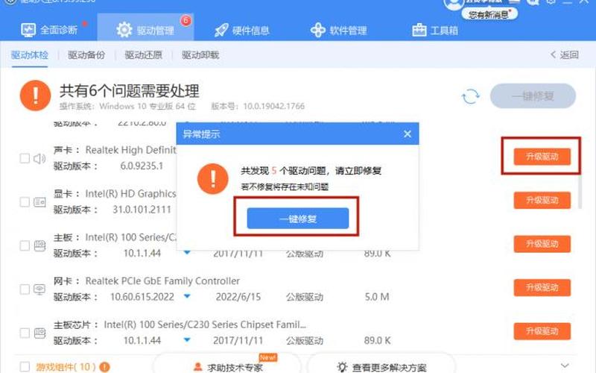Click the Realtek PCIe GbE Family Controller name
The image size is (596, 373).
click(162, 281)
